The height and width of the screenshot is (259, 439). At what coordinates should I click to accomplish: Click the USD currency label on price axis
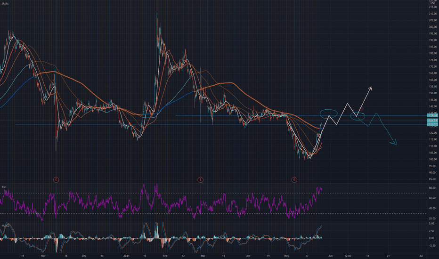pyautogui.click(x=432, y=3)
